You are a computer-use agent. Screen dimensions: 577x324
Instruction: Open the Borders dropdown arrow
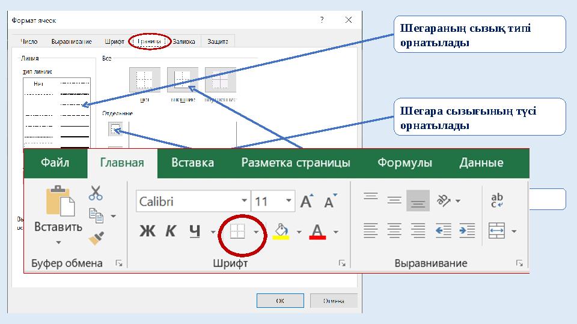point(256,232)
